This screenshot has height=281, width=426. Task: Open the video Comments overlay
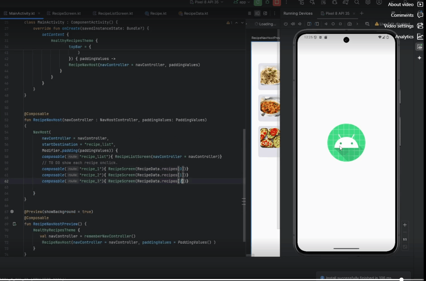(407, 15)
